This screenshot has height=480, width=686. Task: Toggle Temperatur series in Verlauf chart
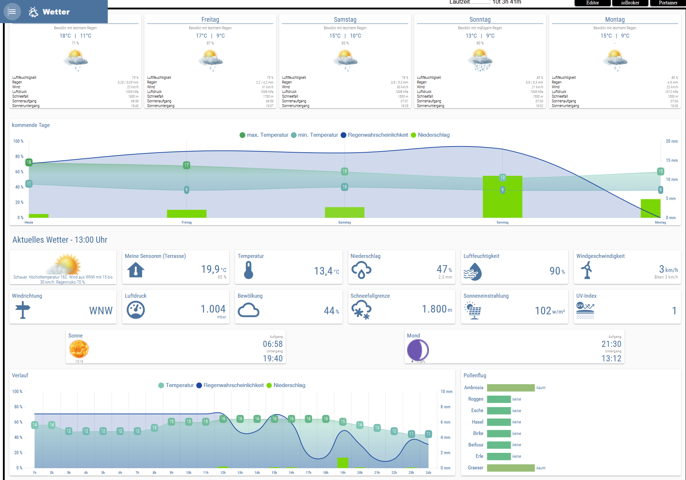[176, 385]
